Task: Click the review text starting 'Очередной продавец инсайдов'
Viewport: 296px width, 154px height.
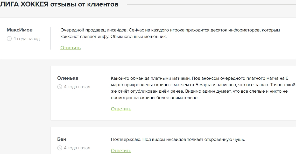Action: coord(170,33)
